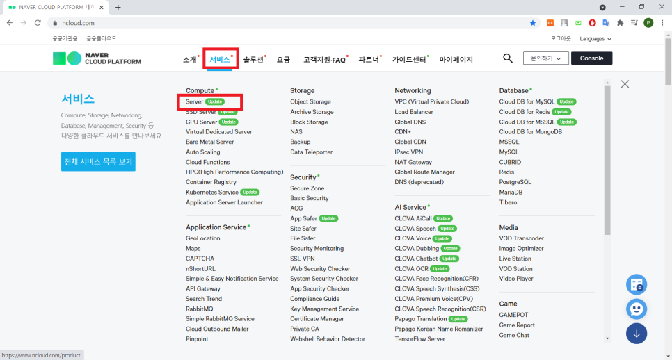Open the 문의하기 dropdown

[545, 58]
